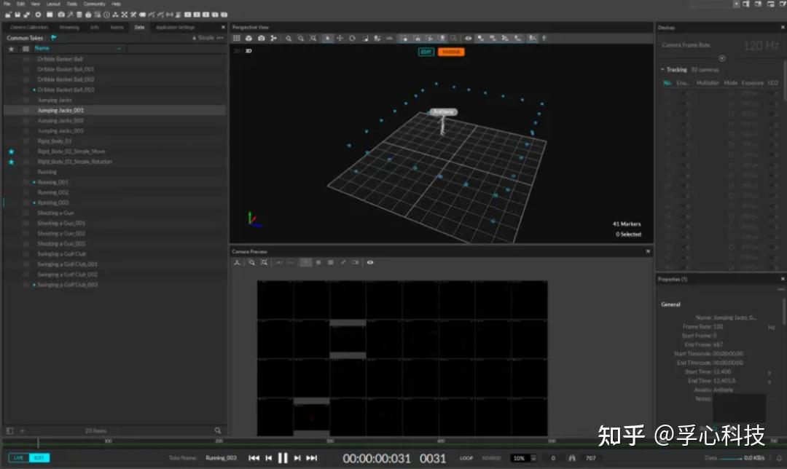Image resolution: width=787 pixels, height=469 pixels.
Task: Click the info circle icon in main toolbar
Action: point(106,15)
